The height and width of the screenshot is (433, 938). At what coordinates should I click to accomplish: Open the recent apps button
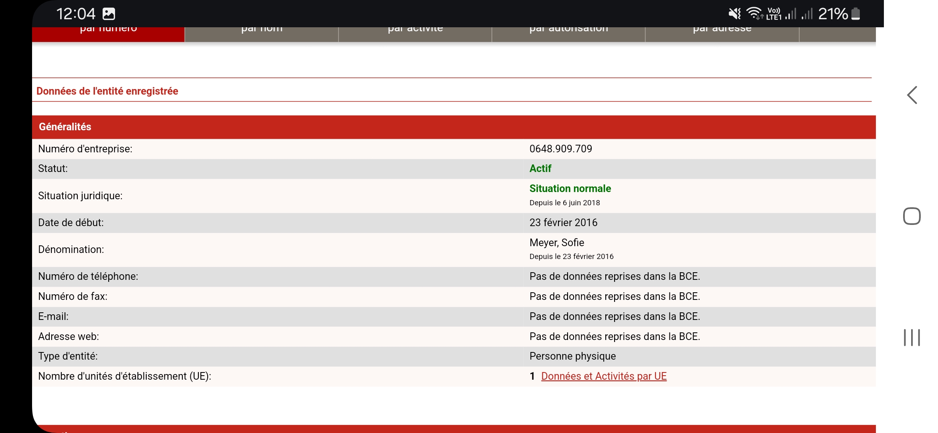pyautogui.click(x=912, y=338)
